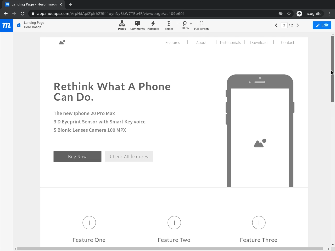Open the Chrome three-dot menu

tap(329, 14)
